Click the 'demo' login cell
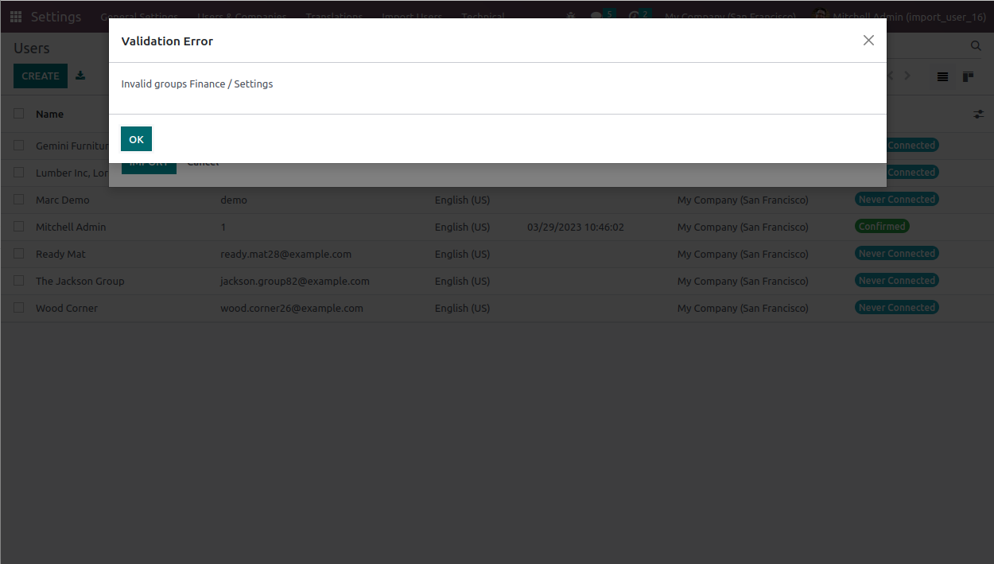The width and height of the screenshot is (994, 564). click(234, 200)
